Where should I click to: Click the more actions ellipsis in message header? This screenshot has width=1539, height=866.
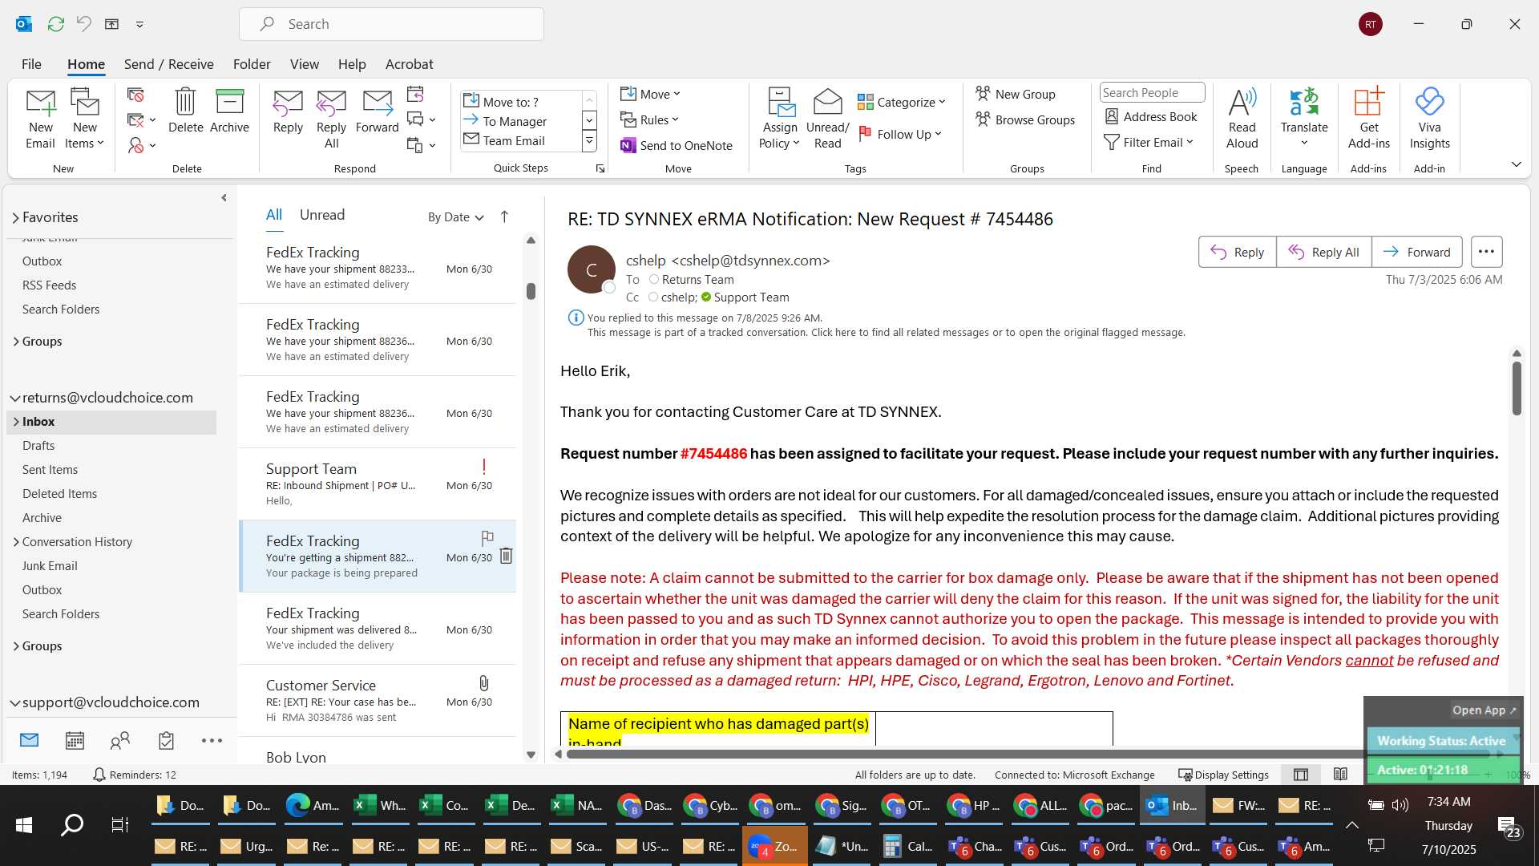1486,252
